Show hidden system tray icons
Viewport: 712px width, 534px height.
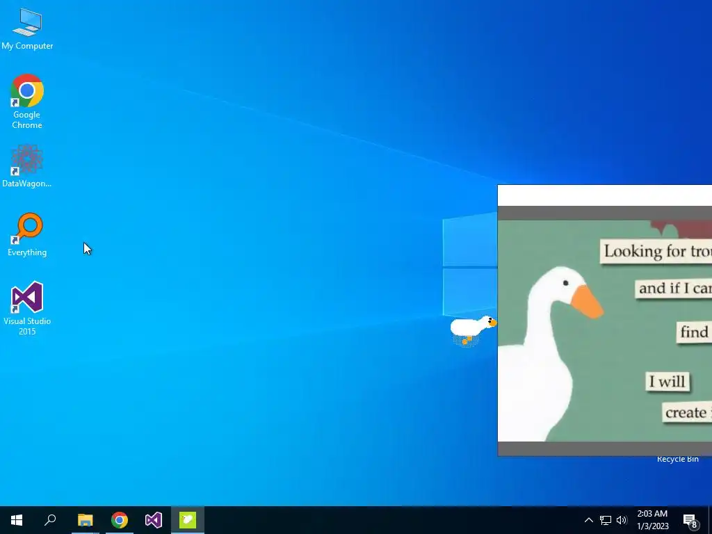point(588,520)
